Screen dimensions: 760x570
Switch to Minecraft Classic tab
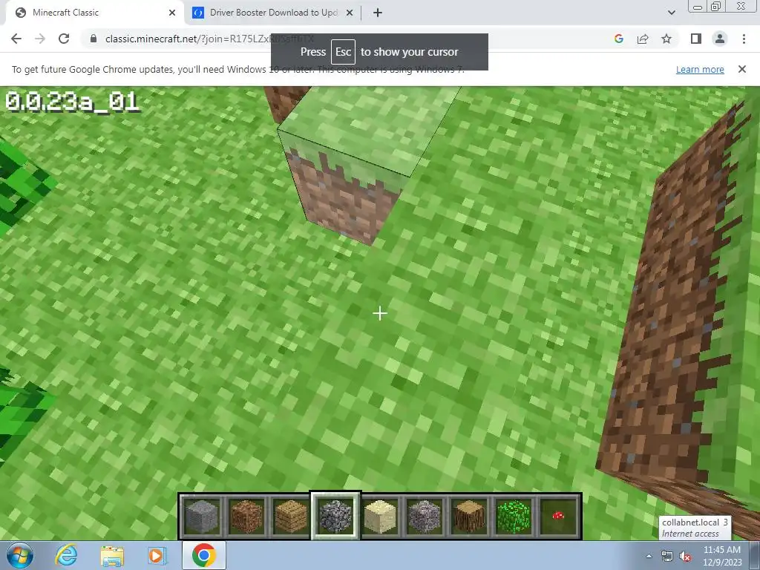(x=94, y=13)
